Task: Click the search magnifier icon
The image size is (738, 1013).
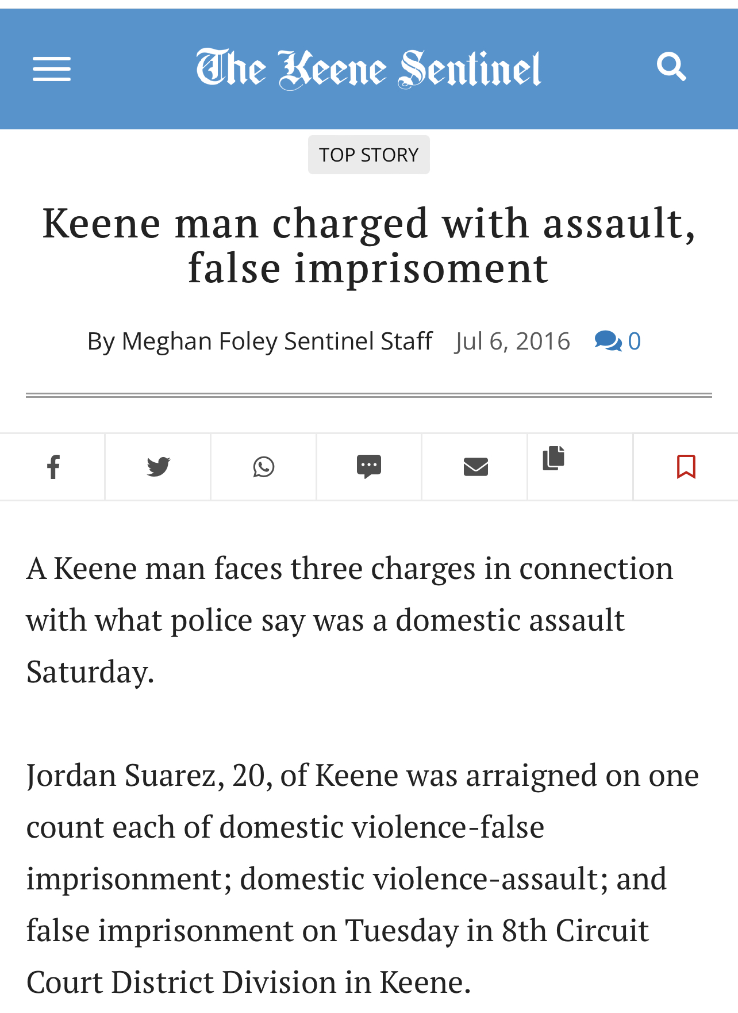Action: (x=671, y=67)
